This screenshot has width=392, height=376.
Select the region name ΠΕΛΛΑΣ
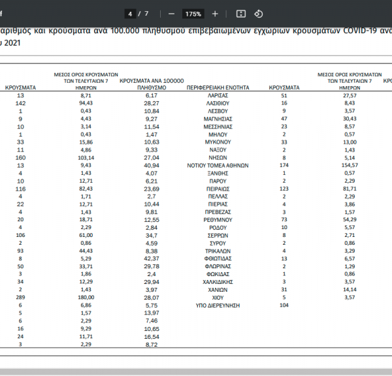(x=218, y=196)
